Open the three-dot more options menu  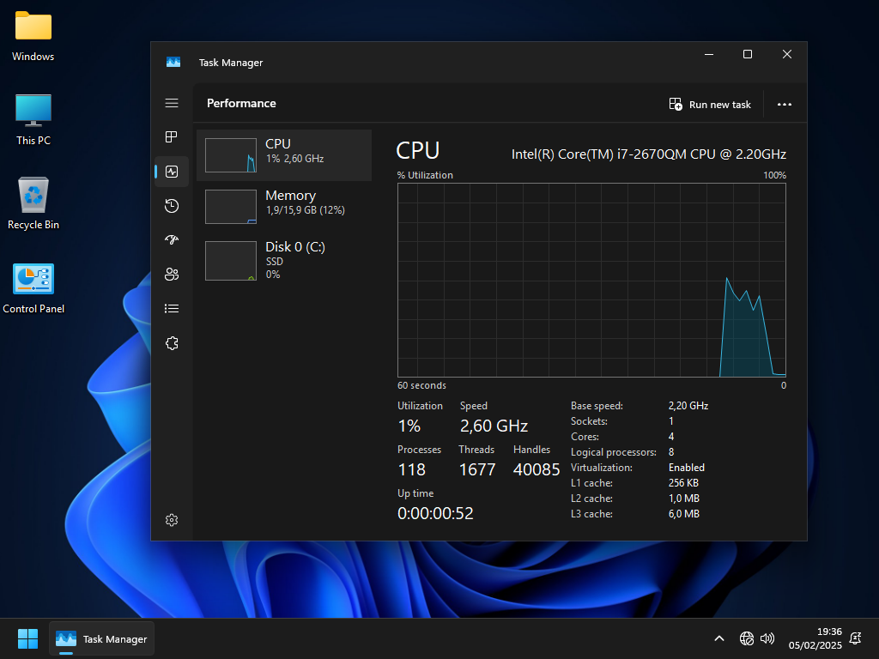[x=785, y=104]
